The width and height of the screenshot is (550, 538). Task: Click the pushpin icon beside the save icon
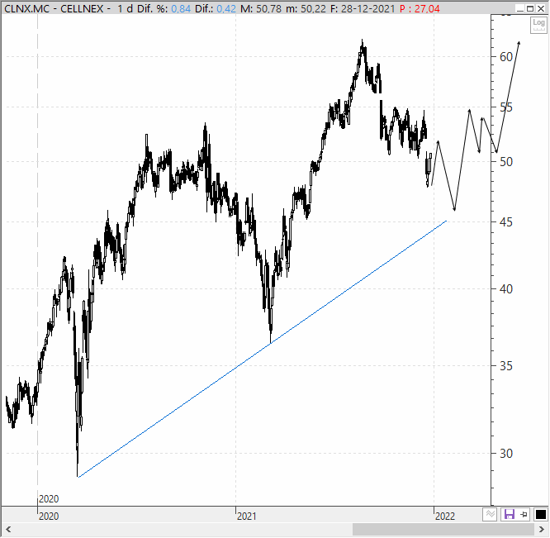(524, 515)
